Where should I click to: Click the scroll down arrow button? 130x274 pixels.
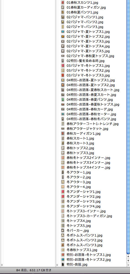(128, 260)
